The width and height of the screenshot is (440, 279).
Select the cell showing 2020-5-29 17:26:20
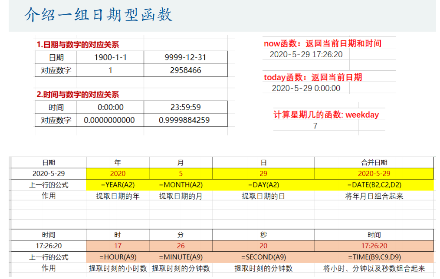306,54
